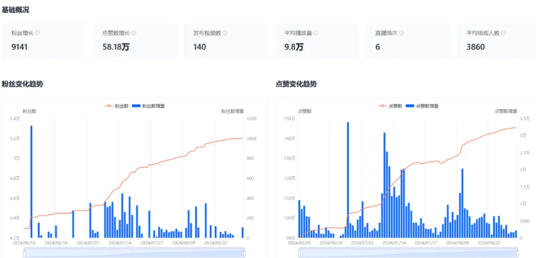
Task: Click the fans growth value 9141
Action: click(x=19, y=47)
